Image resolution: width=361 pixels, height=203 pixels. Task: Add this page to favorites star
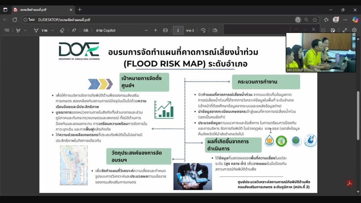pos(315,20)
